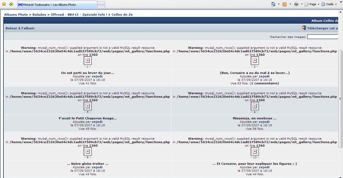Open broken image thumbnail number 1
The image size is (343, 178).
click(88, 60)
